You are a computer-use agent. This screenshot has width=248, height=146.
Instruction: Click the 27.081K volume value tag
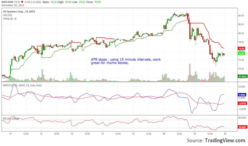coord(242,76)
